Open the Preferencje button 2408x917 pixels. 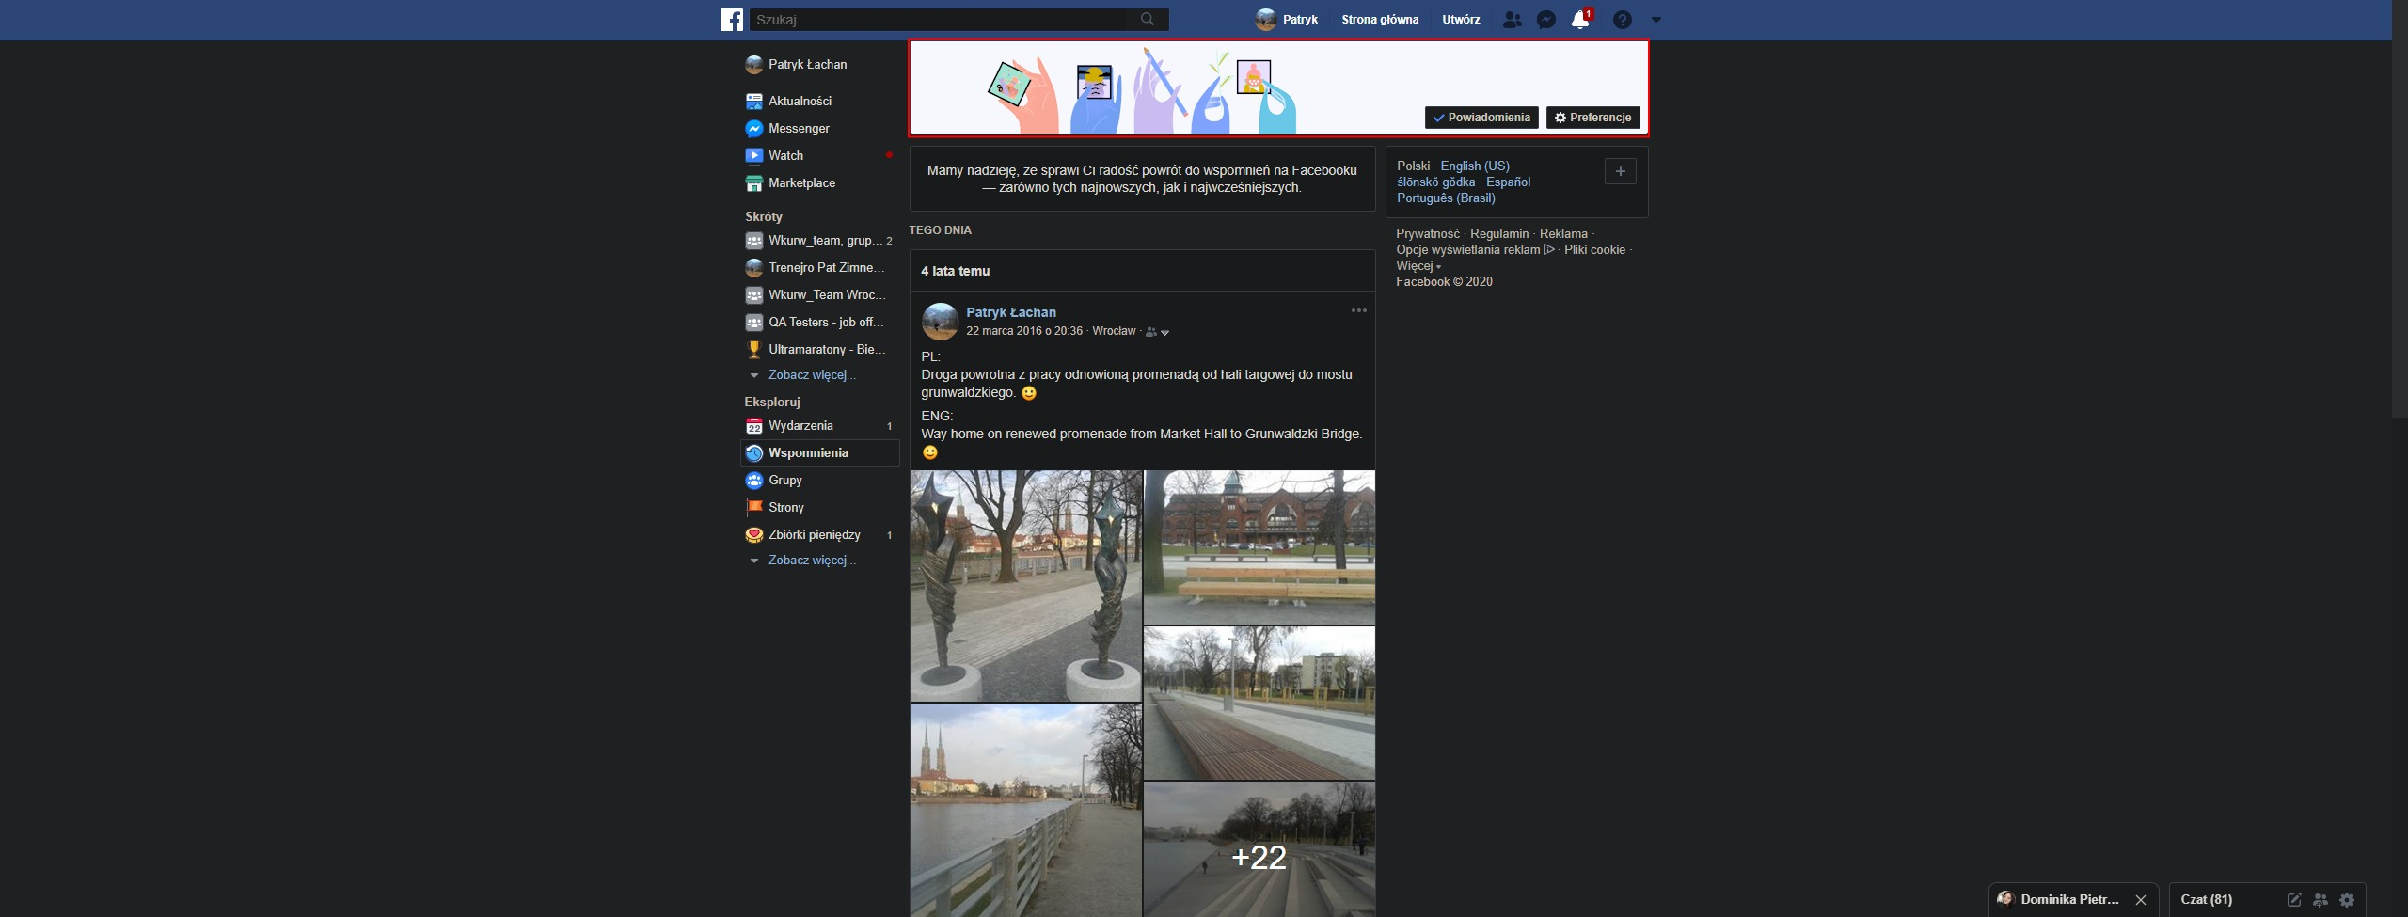[1593, 118]
